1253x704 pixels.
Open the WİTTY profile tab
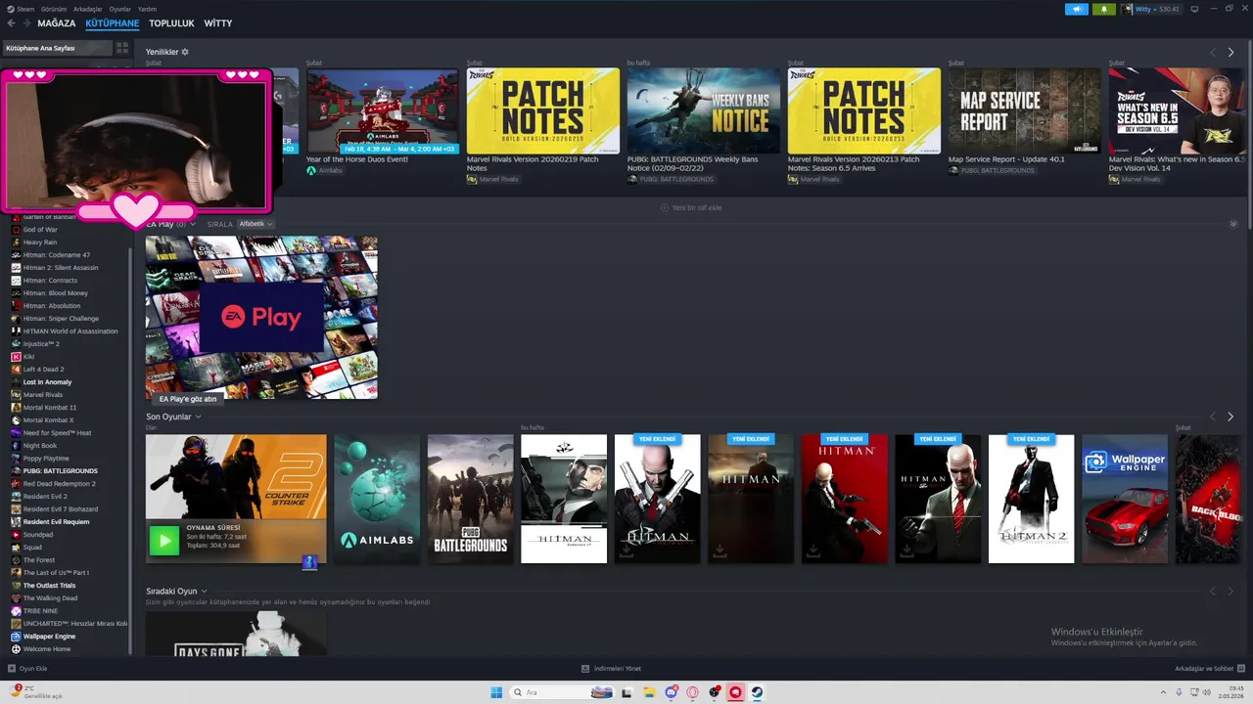(x=218, y=23)
